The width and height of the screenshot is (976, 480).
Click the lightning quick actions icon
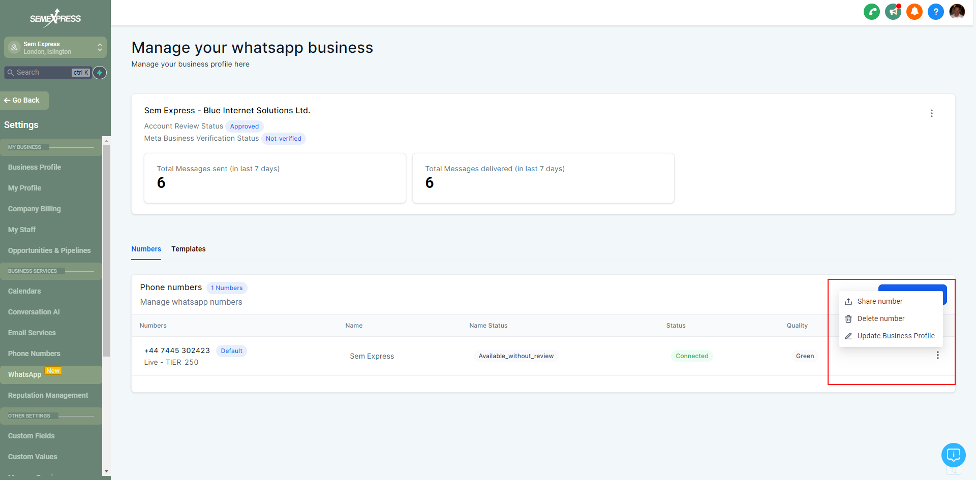pyautogui.click(x=100, y=73)
